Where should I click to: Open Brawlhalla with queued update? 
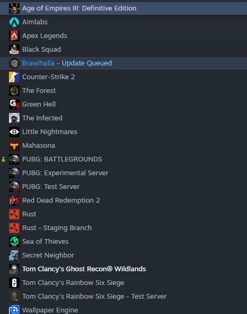click(123, 63)
